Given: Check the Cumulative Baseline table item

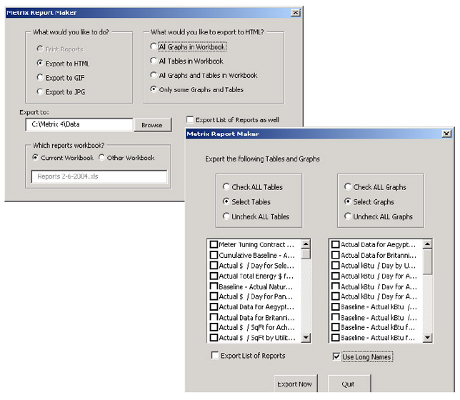Looking at the screenshot, I should coord(214,255).
